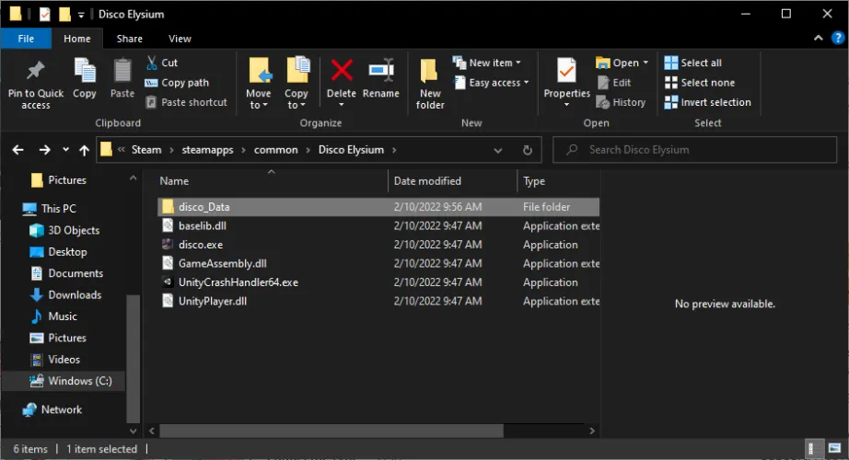This screenshot has height=460, width=849.
Task: Expand the New item dropdown
Action: click(x=488, y=63)
